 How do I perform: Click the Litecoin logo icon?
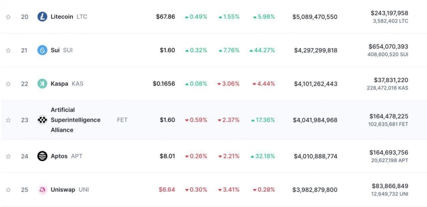42,17
